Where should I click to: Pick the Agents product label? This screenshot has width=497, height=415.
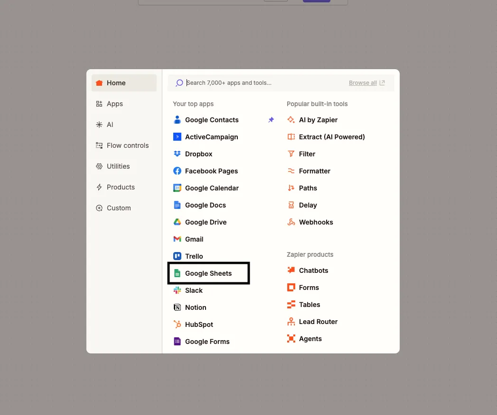tap(310, 339)
